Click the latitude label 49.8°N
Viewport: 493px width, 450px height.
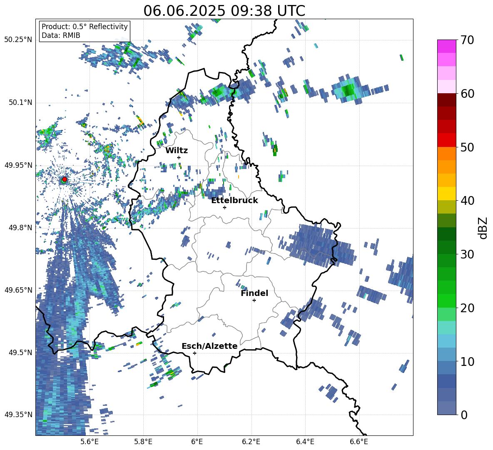tap(20, 228)
